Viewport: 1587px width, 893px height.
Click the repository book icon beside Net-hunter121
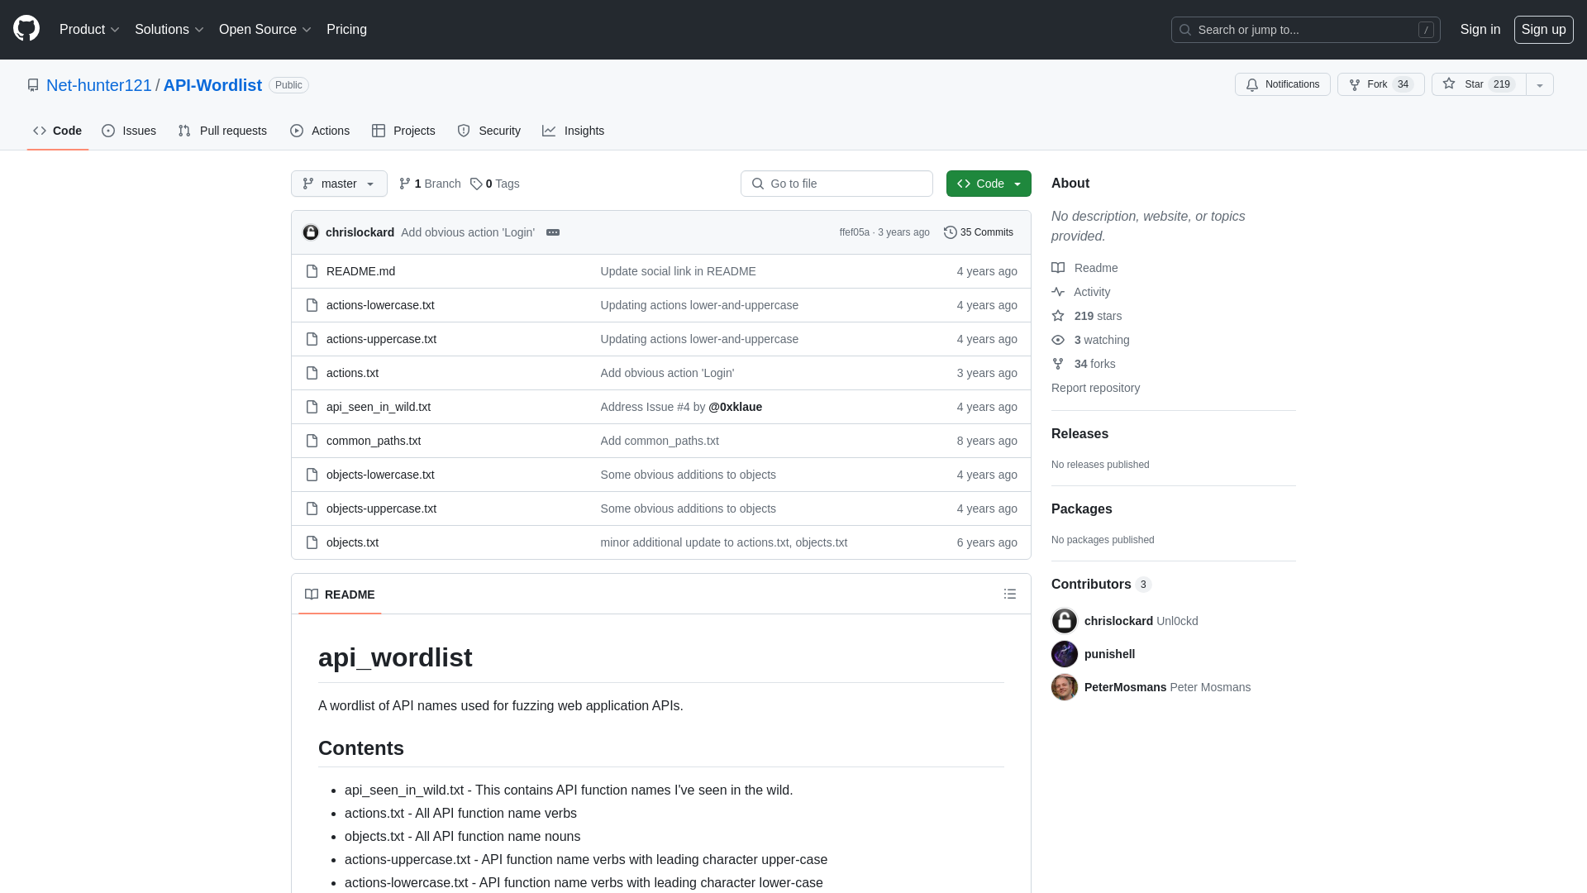(33, 85)
